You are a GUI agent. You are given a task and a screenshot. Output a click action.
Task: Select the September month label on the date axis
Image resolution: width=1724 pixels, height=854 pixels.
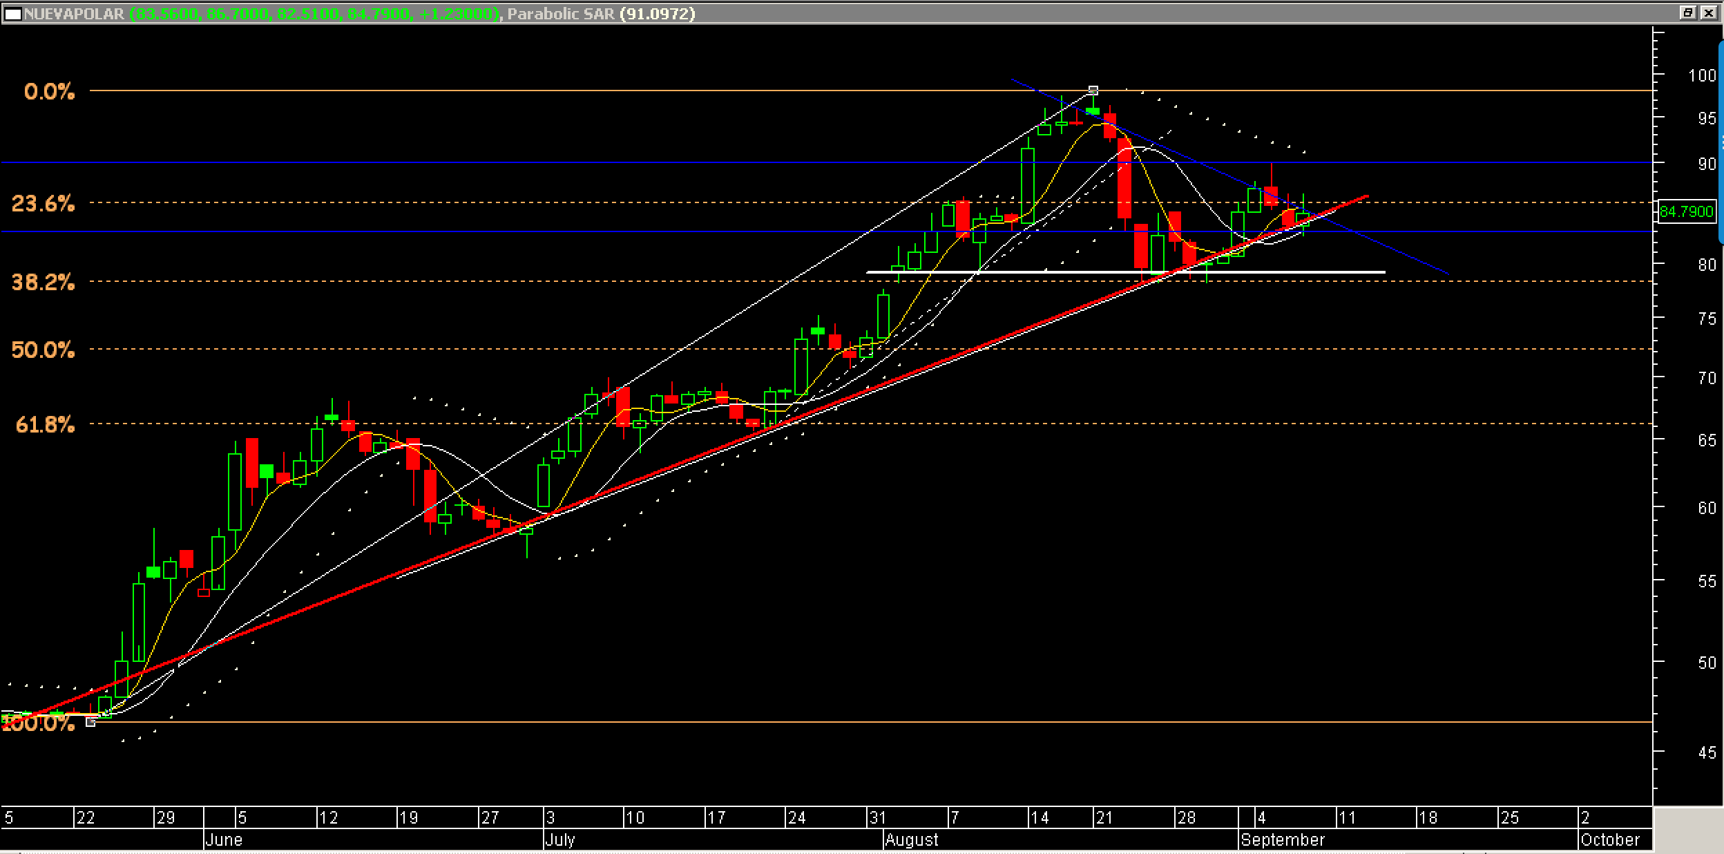(1283, 840)
